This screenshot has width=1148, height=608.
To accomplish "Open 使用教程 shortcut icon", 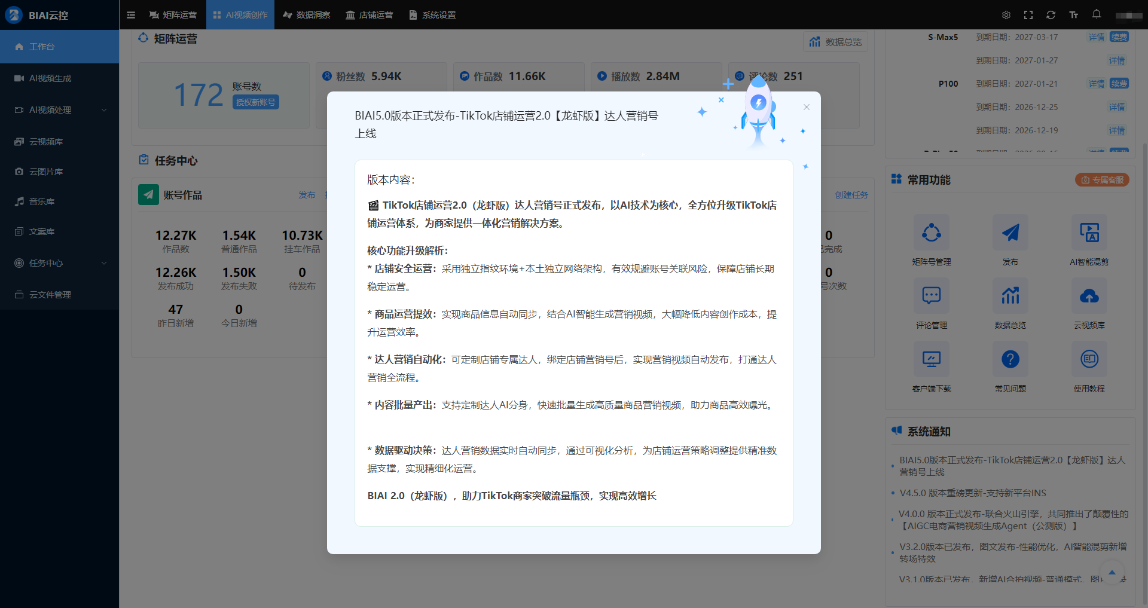I will (1089, 359).
